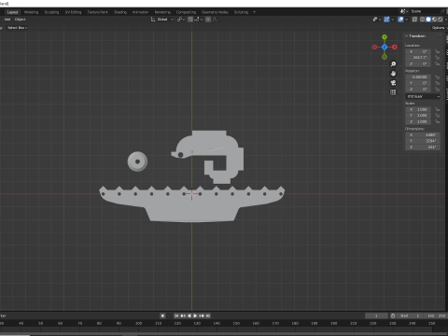This screenshot has height=336, width=448.
Task: Click the negative Y axis gizmo circle
Action: click(385, 57)
